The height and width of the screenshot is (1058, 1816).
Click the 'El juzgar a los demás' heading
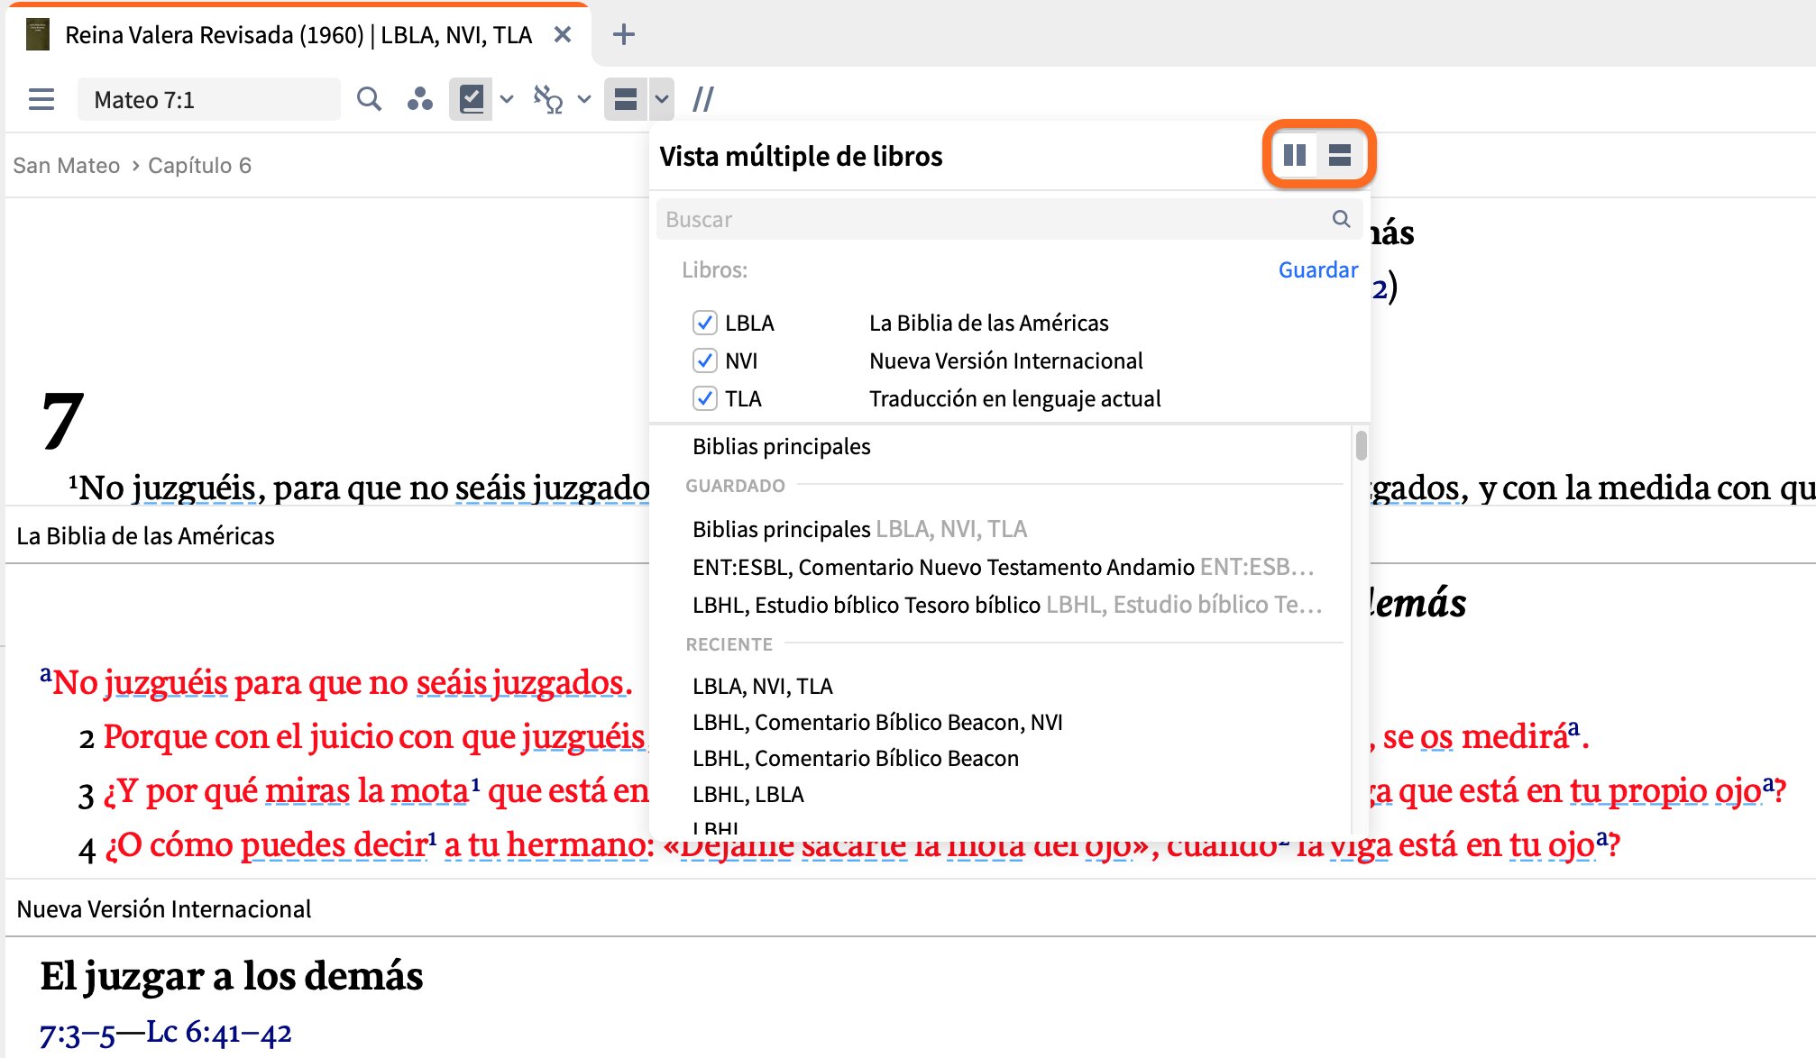click(x=232, y=976)
